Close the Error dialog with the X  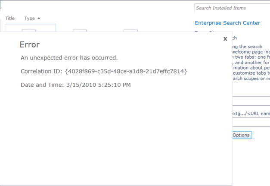(x=225, y=39)
